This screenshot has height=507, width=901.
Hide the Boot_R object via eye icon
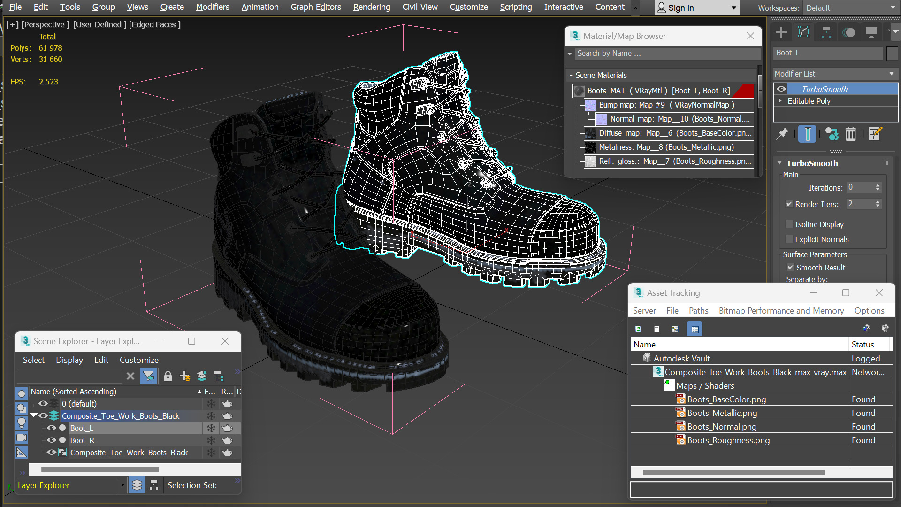click(x=52, y=440)
